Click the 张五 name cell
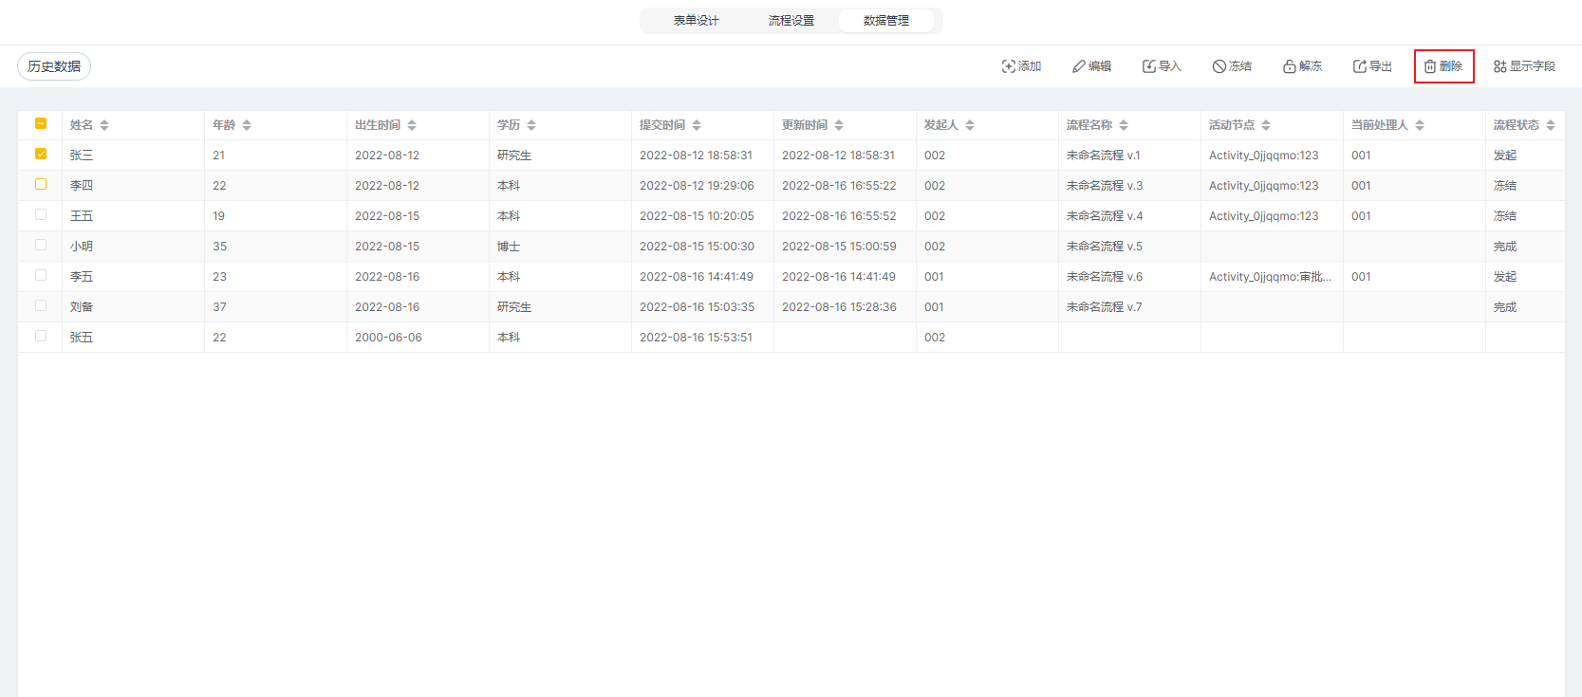 tap(133, 338)
